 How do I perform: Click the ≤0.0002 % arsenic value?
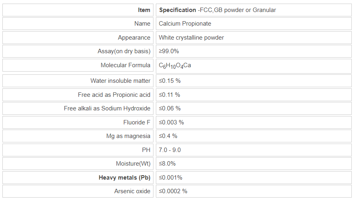click(x=173, y=191)
